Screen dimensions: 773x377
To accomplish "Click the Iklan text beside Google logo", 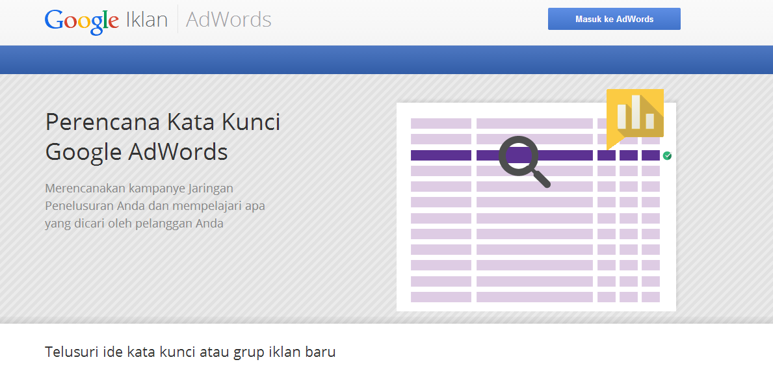I will [147, 20].
